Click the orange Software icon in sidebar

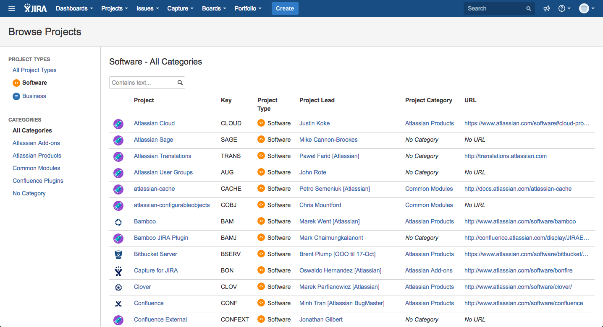click(16, 83)
